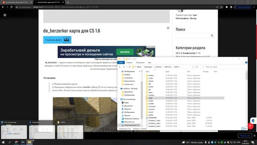Click the volume icon in system tray
This screenshot has width=257, height=145.
click(235, 142)
